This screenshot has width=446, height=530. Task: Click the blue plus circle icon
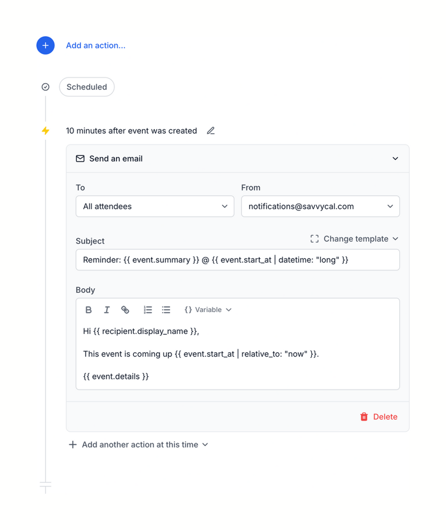[45, 45]
